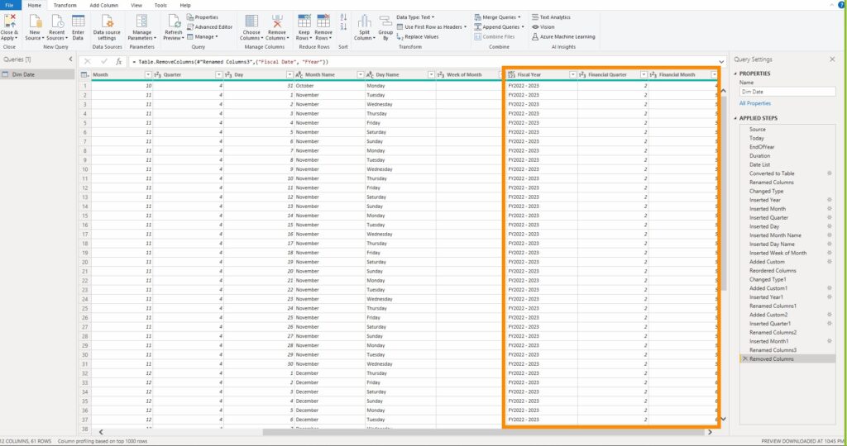Select the Source applied step
The image size is (847, 446).
758,130
